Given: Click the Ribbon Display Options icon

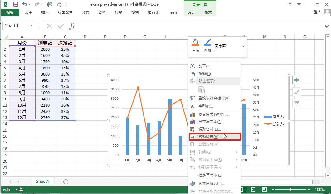Looking at the screenshot, I should click(x=299, y=4).
